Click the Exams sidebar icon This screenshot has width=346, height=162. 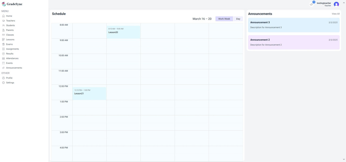[x=4, y=44]
